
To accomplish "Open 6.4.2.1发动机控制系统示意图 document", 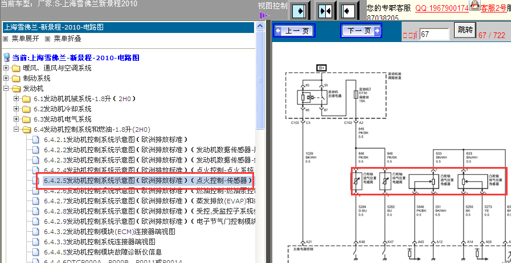I will pyautogui.click(x=116, y=140).
